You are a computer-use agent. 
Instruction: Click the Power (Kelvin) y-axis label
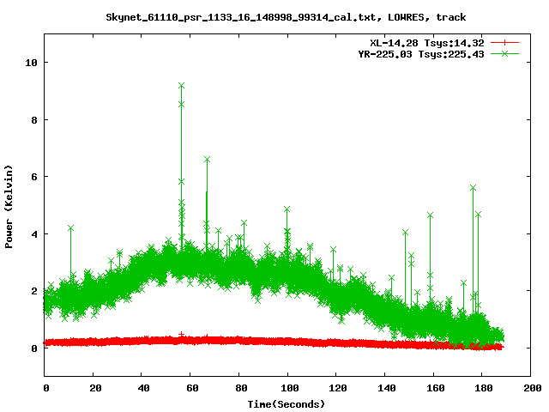pos(9,205)
